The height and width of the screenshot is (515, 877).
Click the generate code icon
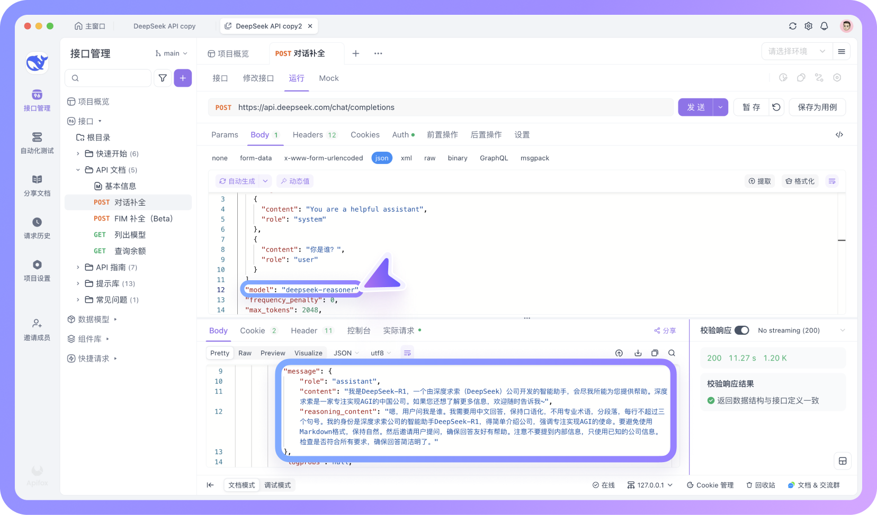click(x=839, y=135)
